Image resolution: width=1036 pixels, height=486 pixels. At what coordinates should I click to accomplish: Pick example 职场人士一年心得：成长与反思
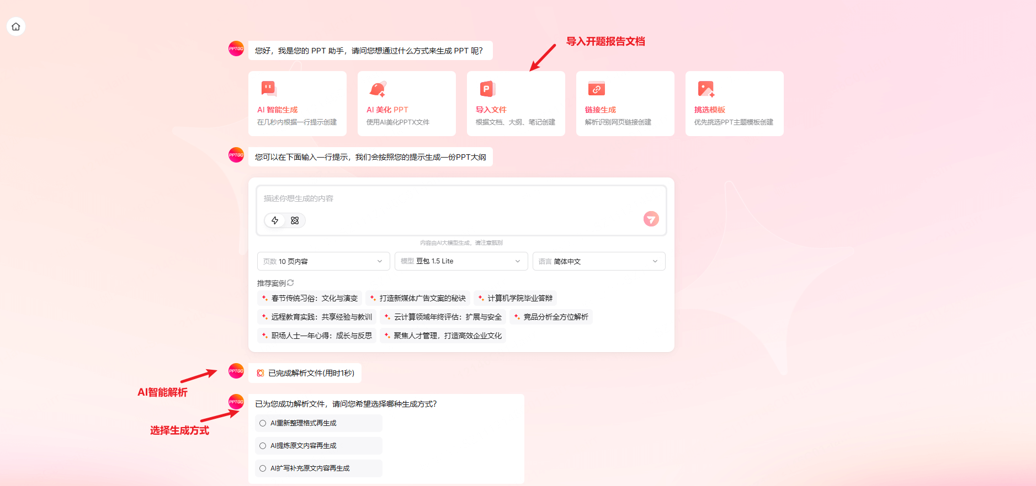click(x=317, y=336)
